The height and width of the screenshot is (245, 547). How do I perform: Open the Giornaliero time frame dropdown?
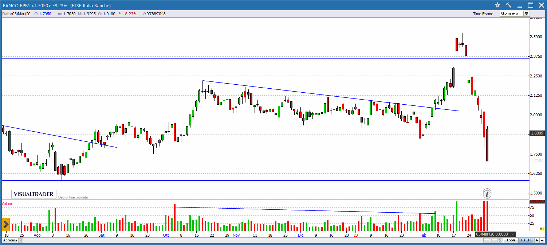515,13
